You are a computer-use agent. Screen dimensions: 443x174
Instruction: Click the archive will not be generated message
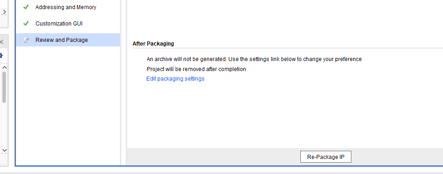tap(254, 59)
